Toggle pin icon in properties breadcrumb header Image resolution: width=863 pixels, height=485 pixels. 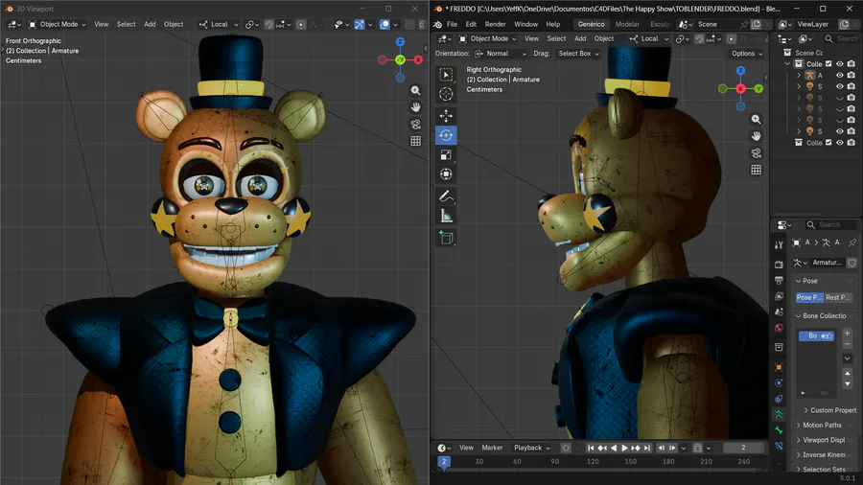click(852, 242)
